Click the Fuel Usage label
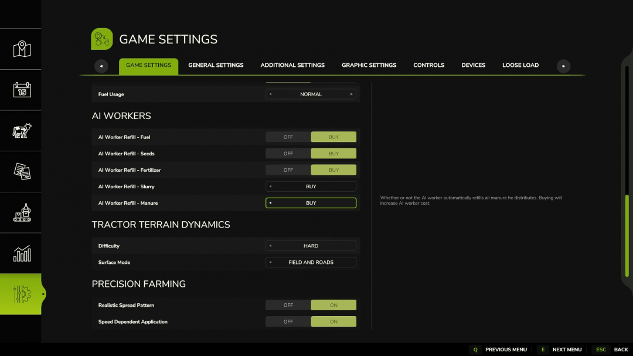Screen dimensions: 633x356 point(111,94)
